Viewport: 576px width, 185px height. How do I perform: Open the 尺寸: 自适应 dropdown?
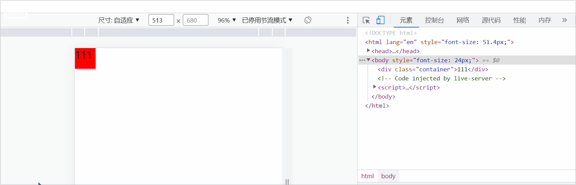[x=119, y=20]
